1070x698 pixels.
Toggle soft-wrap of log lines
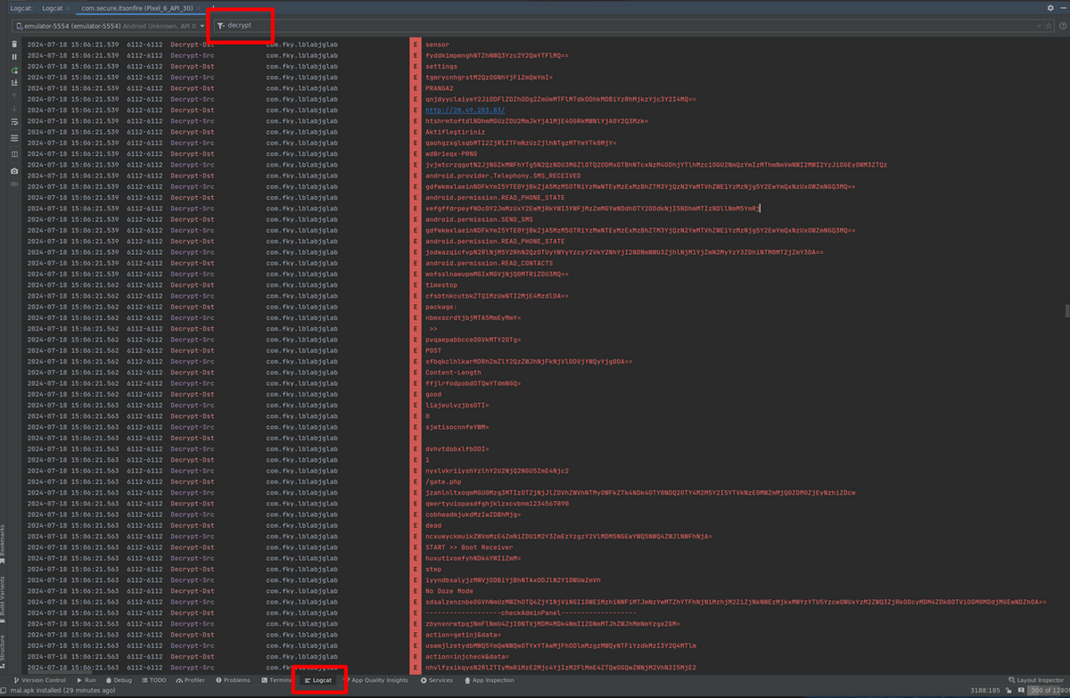click(x=14, y=120)
